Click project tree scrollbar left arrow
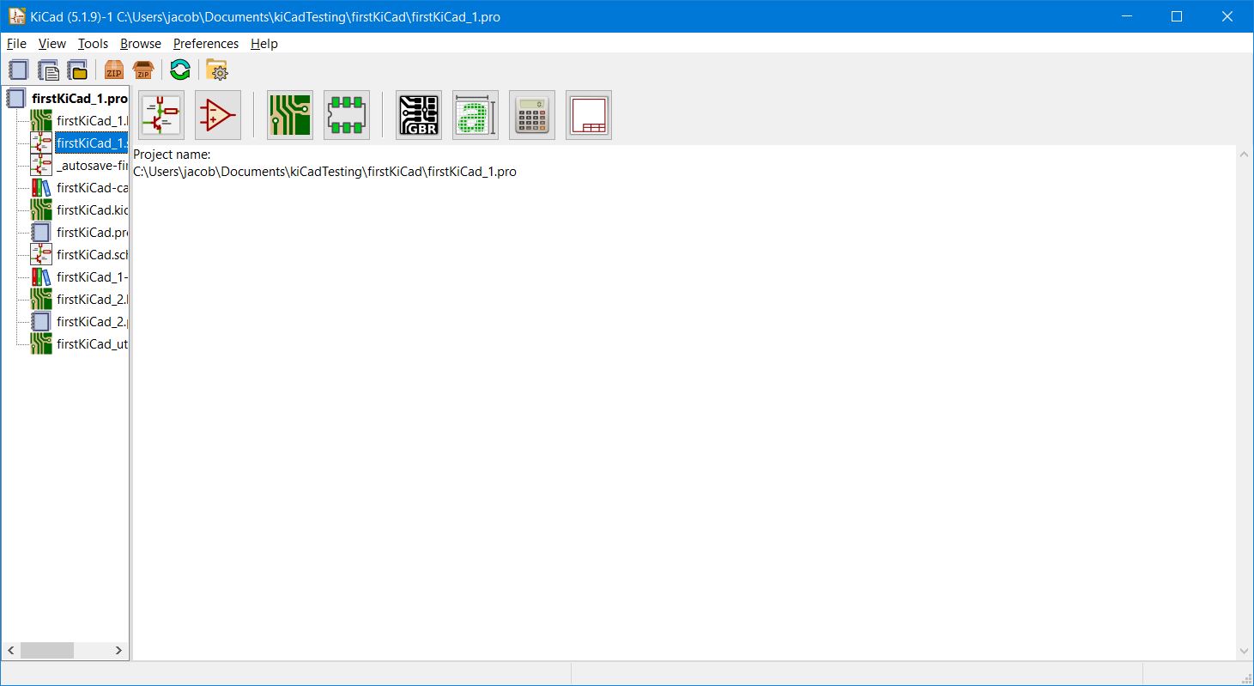 pos(11,651)
